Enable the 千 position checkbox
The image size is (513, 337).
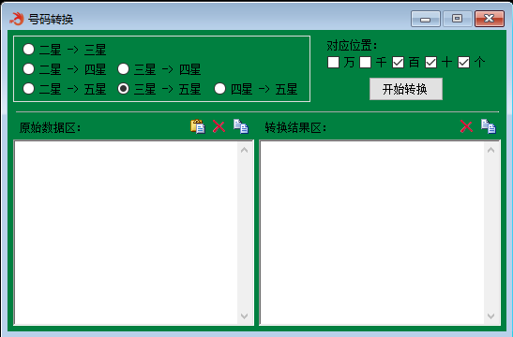[366, 62]
